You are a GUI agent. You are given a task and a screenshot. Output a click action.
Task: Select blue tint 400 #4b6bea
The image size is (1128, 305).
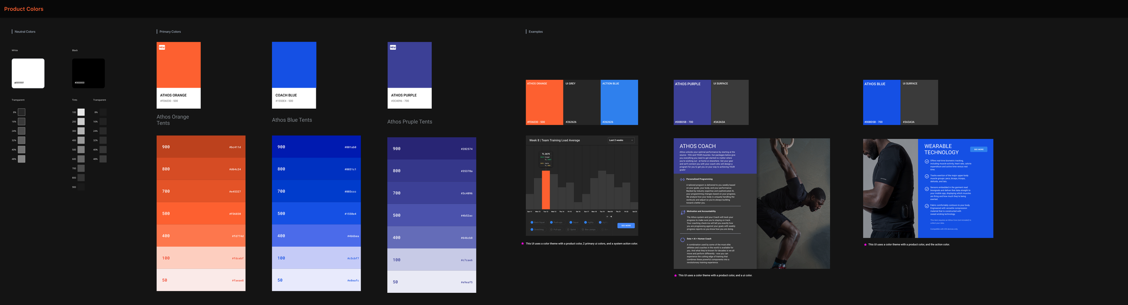click(x=316, y=236)
